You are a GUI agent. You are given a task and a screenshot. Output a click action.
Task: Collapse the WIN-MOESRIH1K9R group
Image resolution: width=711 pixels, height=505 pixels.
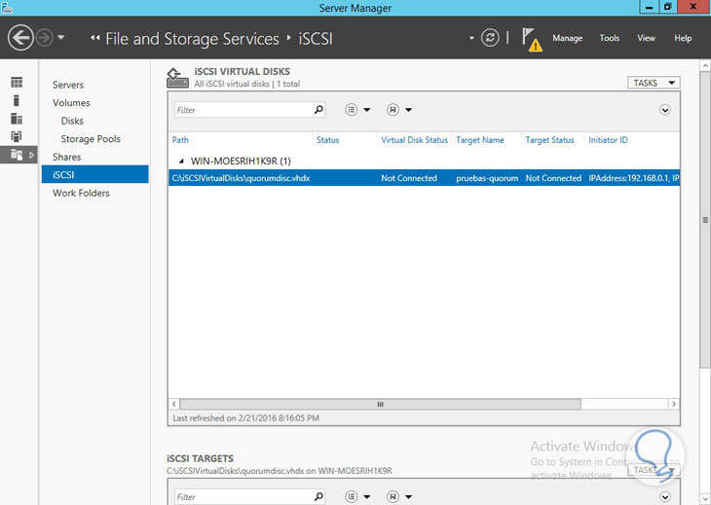point(179,161)
